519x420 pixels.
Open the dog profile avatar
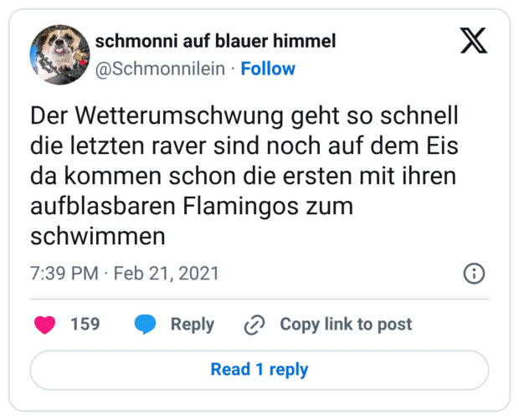tap(59, 55)
